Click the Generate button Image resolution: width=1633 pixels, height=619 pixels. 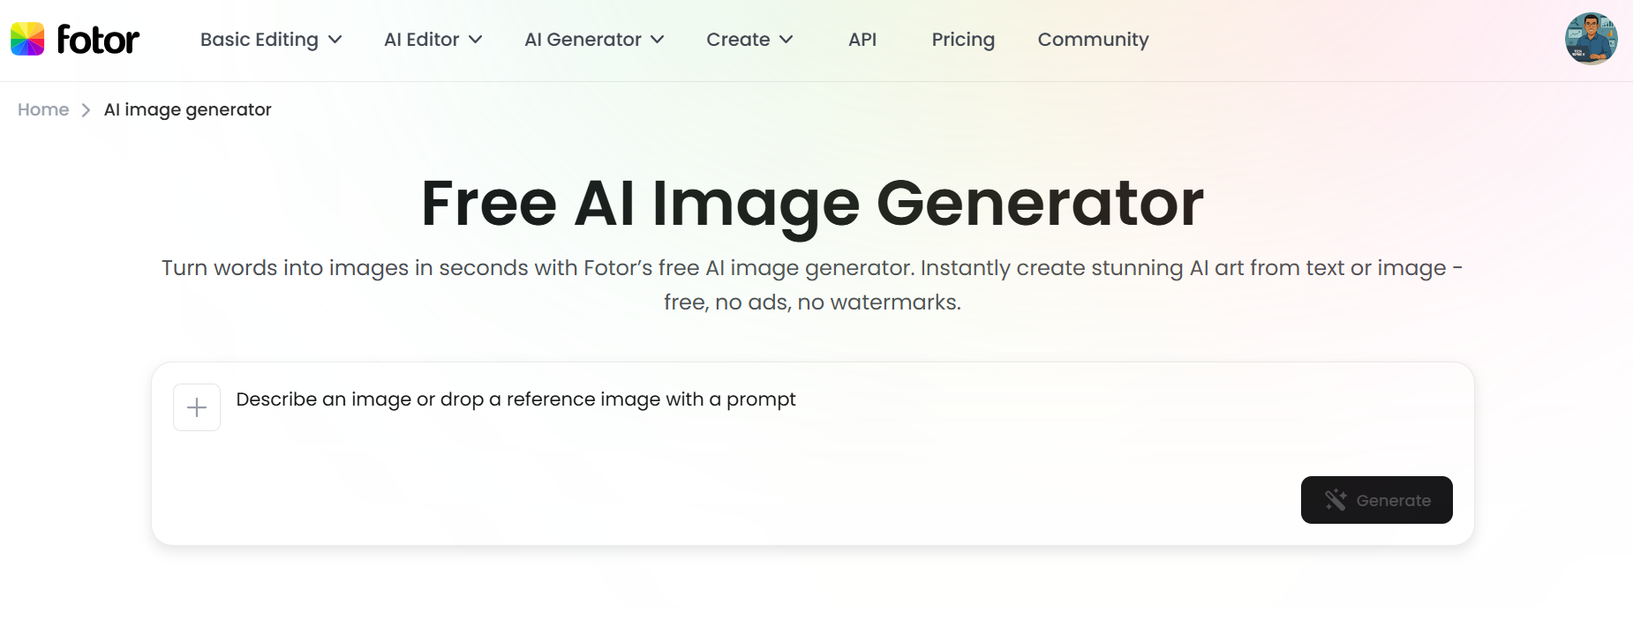click(1376, 499)
